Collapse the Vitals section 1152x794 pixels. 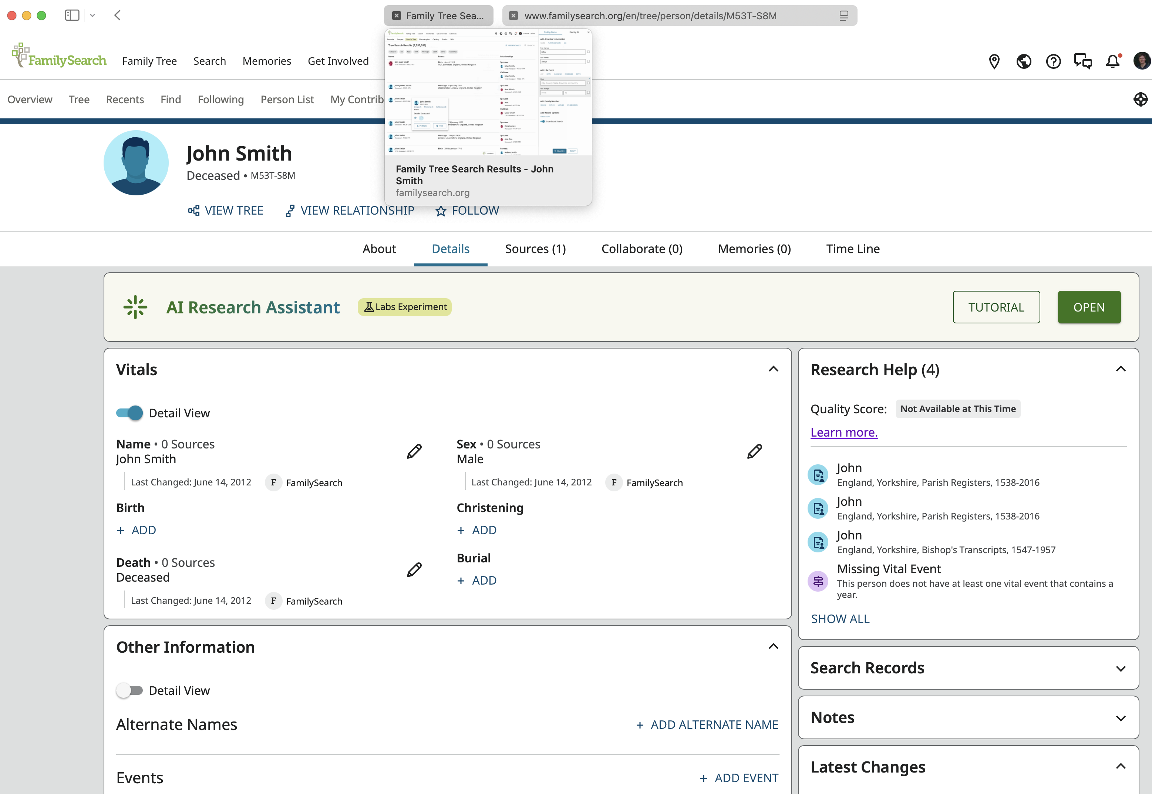773,369
